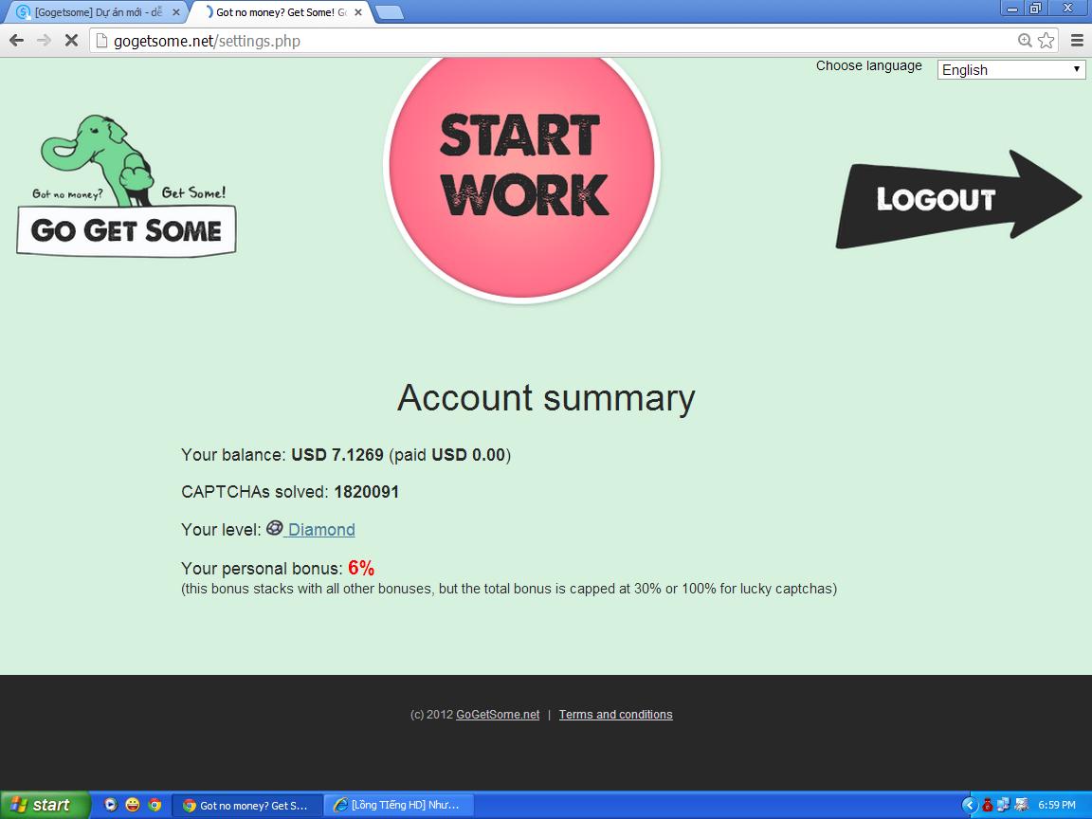Viewport: 1092px width, 819px height.
Task: Open the Choose language dropdown
Action: coord(1011,69)
